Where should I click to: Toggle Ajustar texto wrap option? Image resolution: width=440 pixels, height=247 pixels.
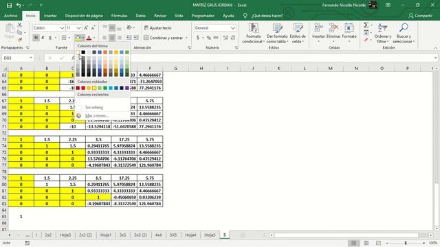click(x=157, y=27)
